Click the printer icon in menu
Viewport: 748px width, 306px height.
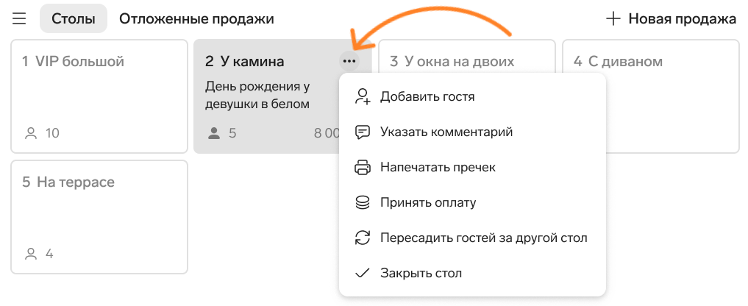362,168
